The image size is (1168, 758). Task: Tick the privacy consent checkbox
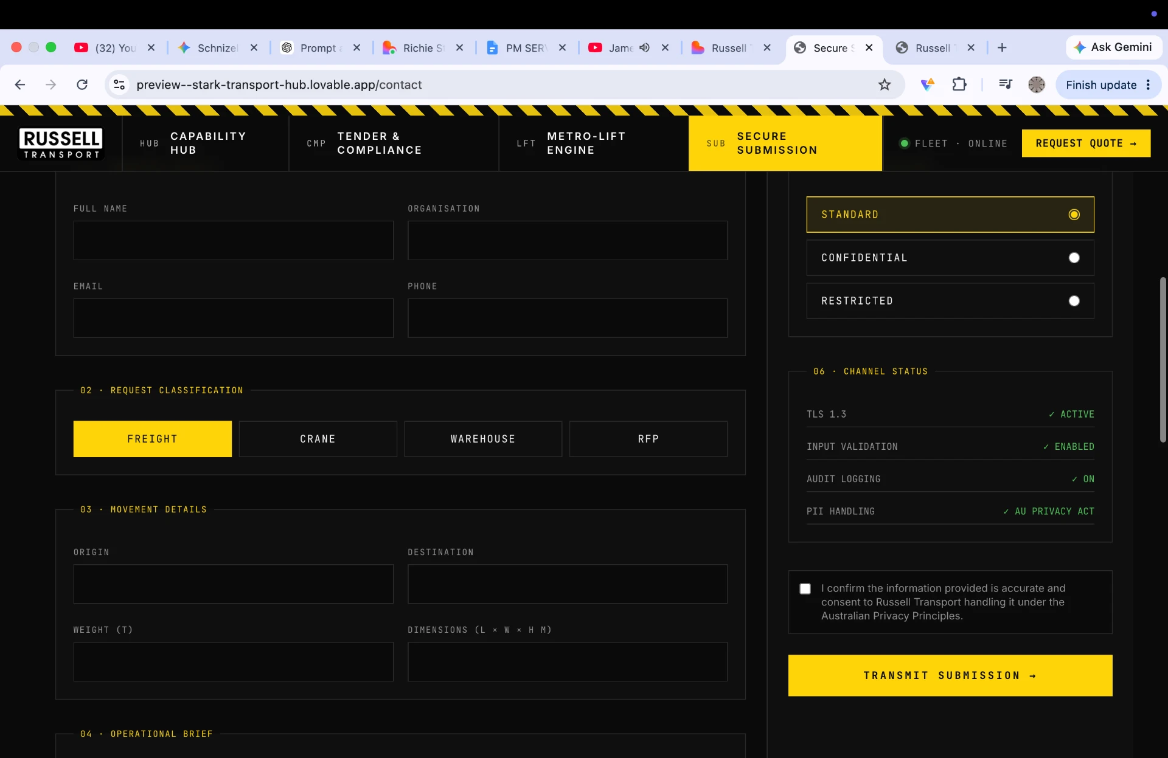pyautogui.click(x=805, y=588)
